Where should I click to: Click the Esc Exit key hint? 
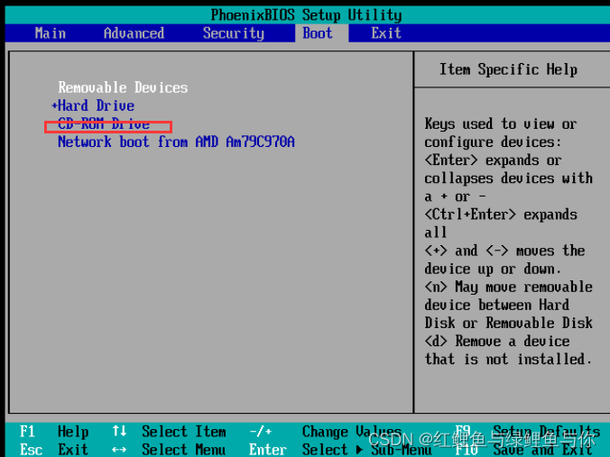54,449
